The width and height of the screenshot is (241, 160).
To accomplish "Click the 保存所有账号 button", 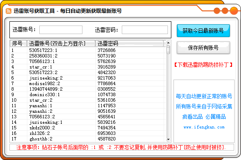I will 203,48.
